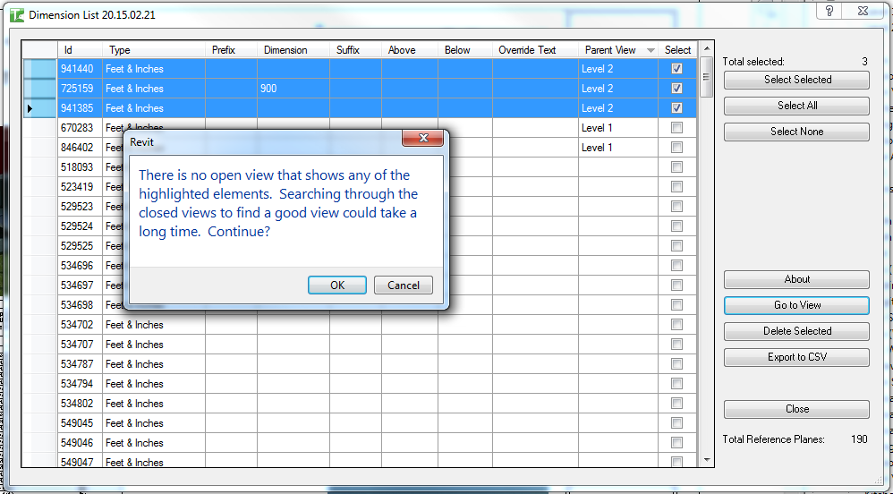
Task: Click the Export to CSV button
Action: [796, 357]
